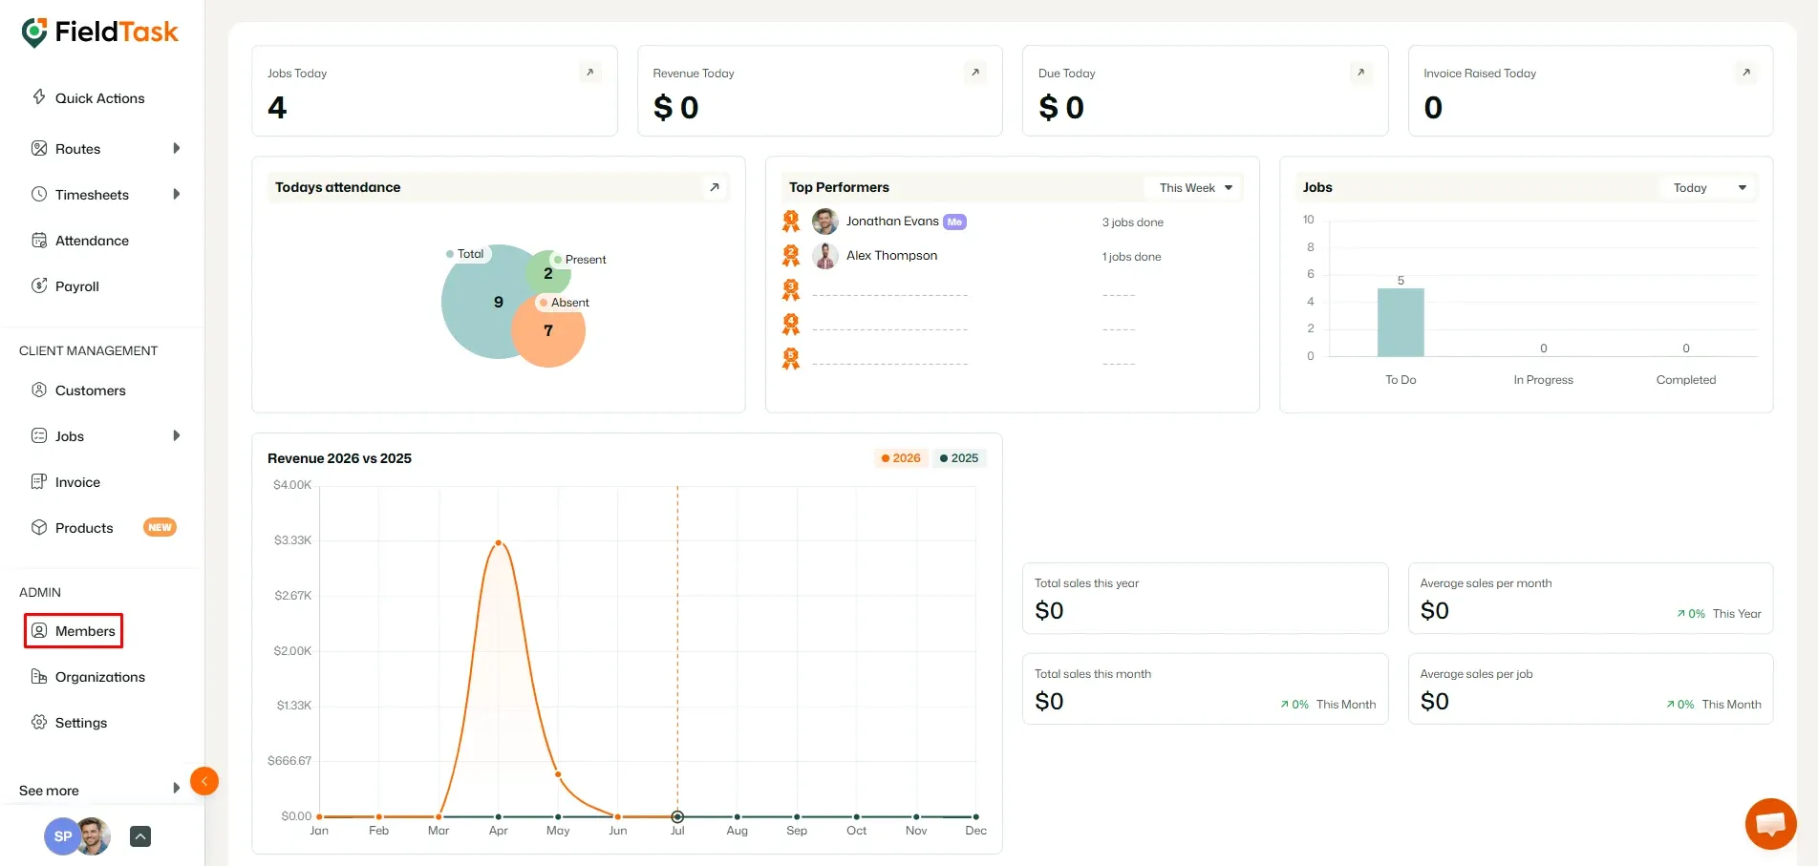Click the Attendance calendar icon

coord(39,240)
